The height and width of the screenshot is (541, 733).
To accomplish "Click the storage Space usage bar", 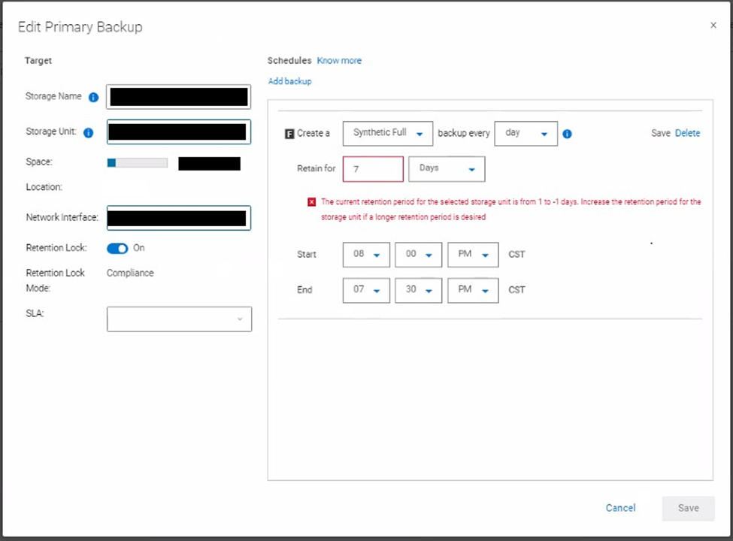I will pyautogui.click(x=136, y=162).
